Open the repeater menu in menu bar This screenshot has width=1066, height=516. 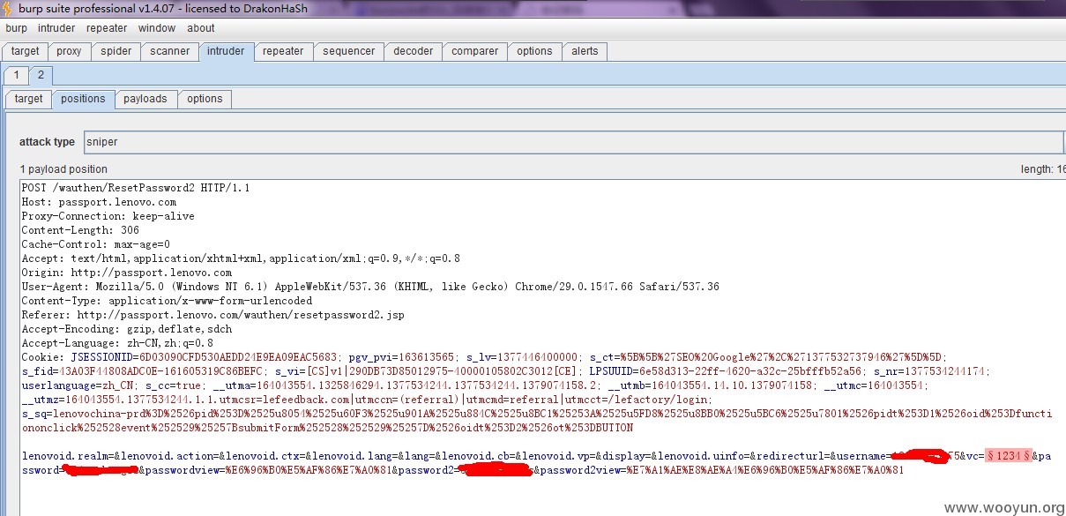point(107,28)
